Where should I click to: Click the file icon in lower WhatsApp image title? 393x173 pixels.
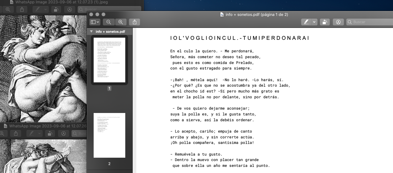tap(5, 126)
